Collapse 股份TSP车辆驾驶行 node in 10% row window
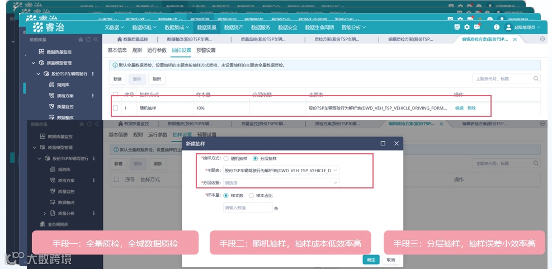 tap(39, 74)
